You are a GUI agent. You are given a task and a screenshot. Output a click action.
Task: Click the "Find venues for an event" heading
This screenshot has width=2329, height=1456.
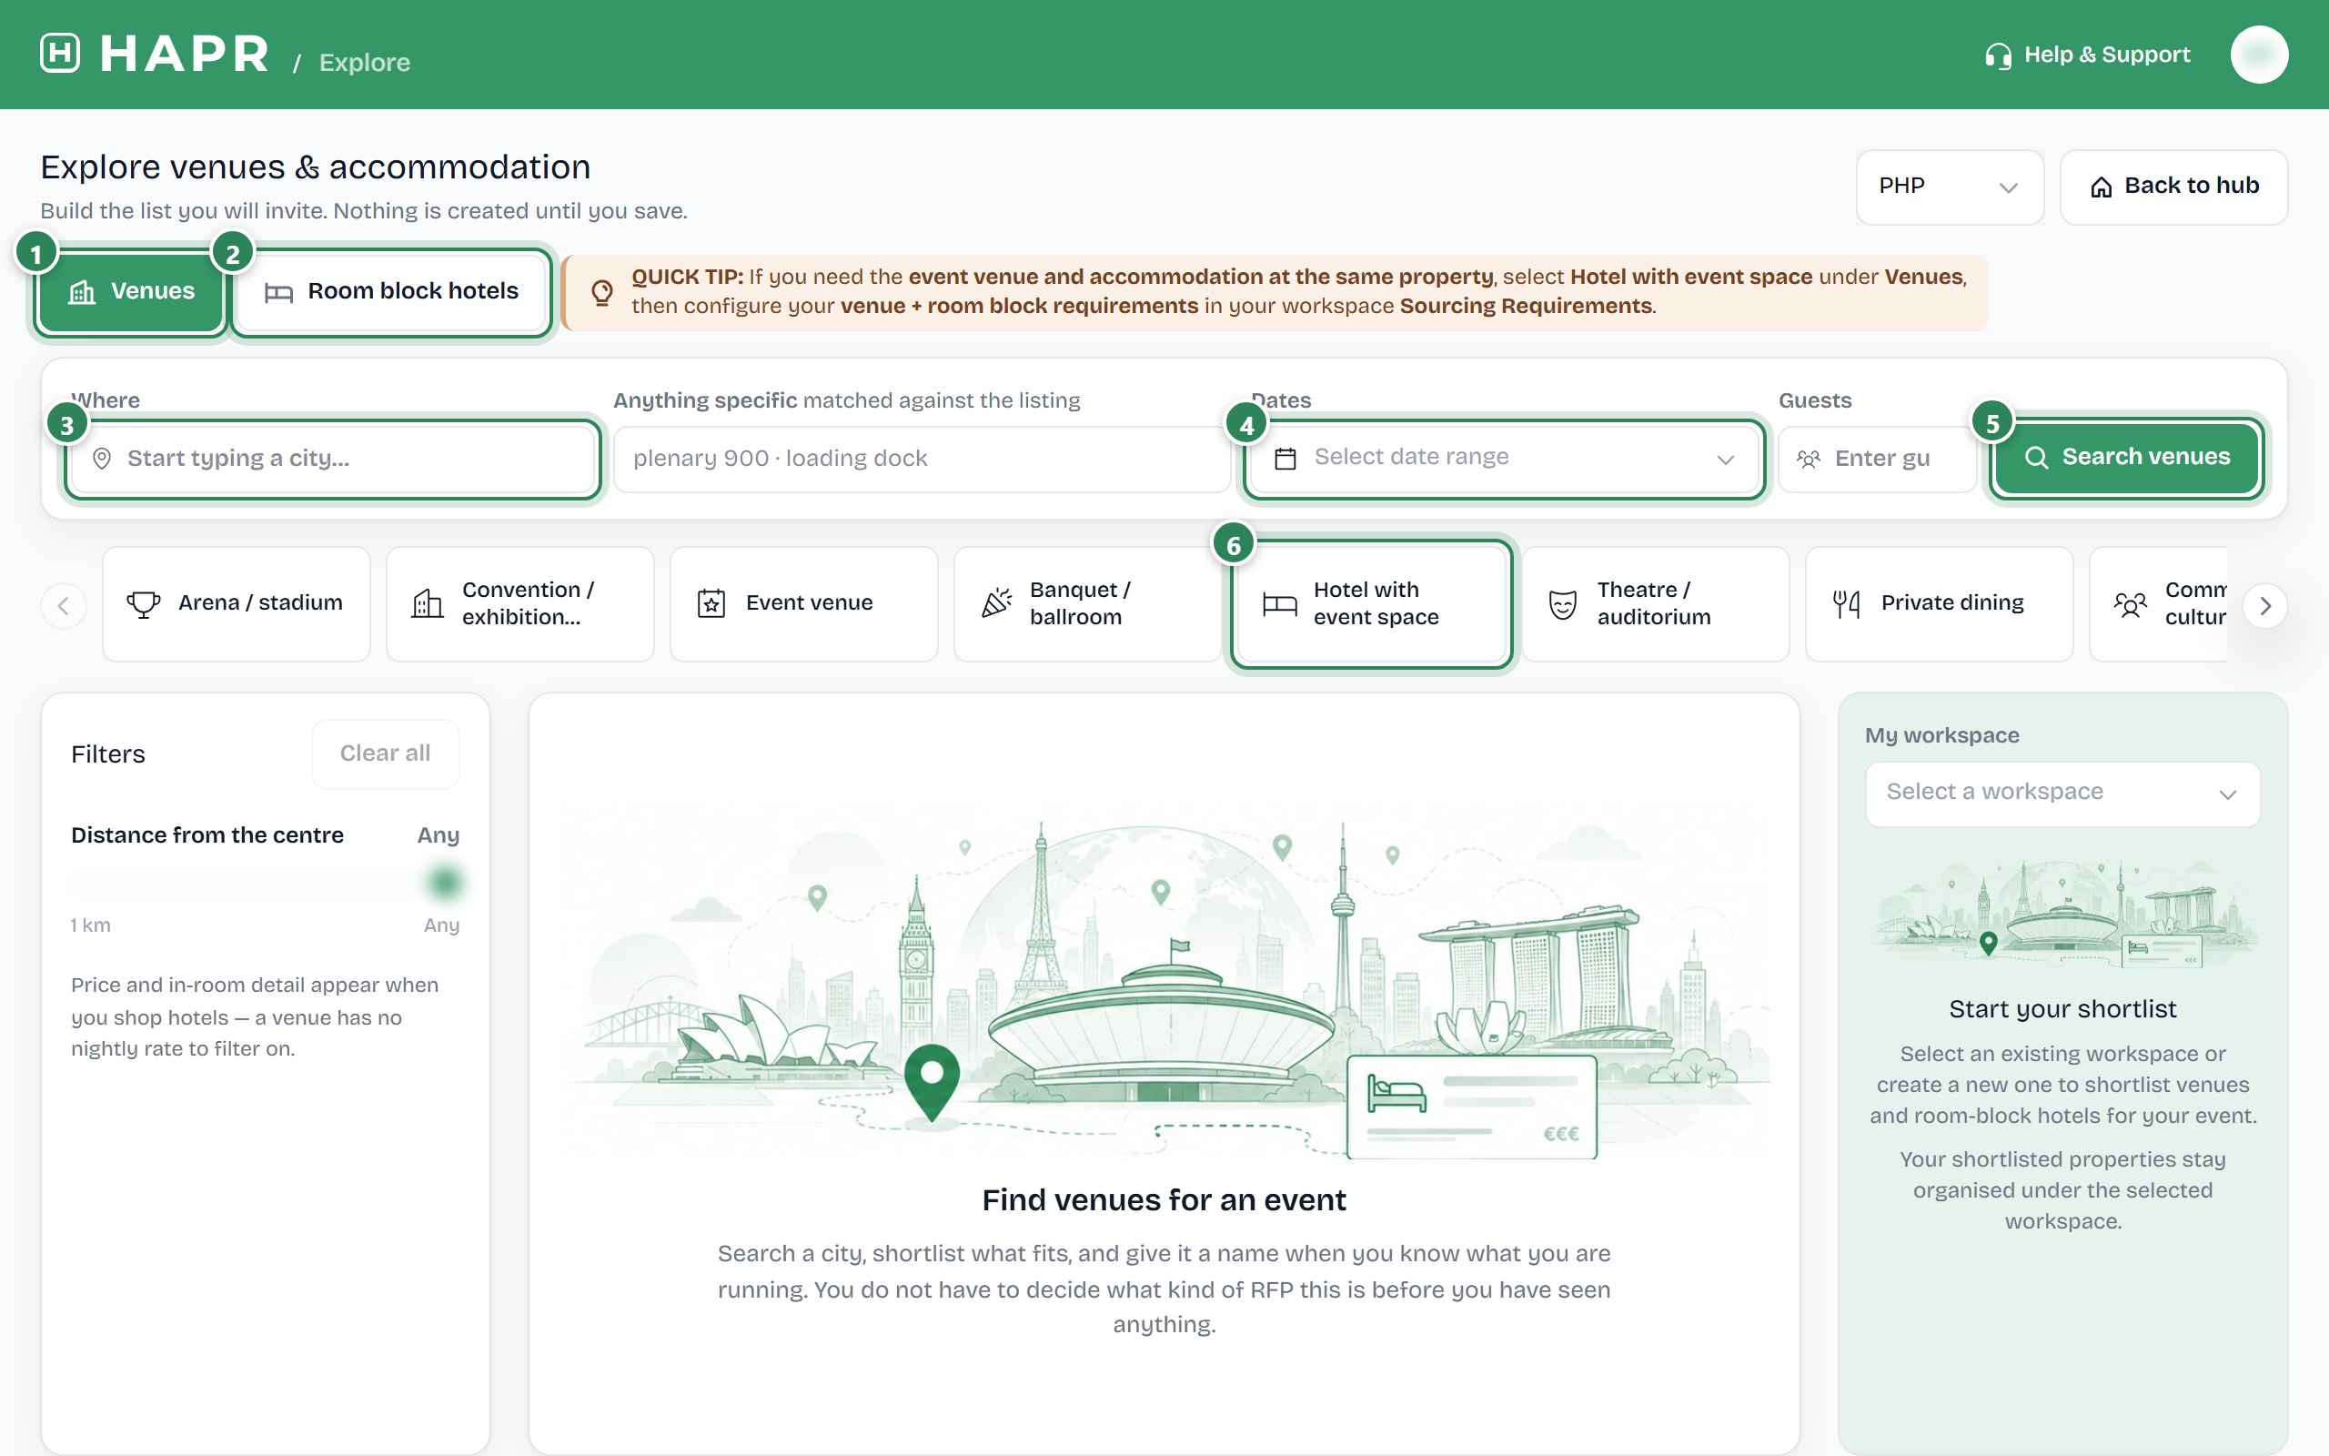coord(1164,1200)
